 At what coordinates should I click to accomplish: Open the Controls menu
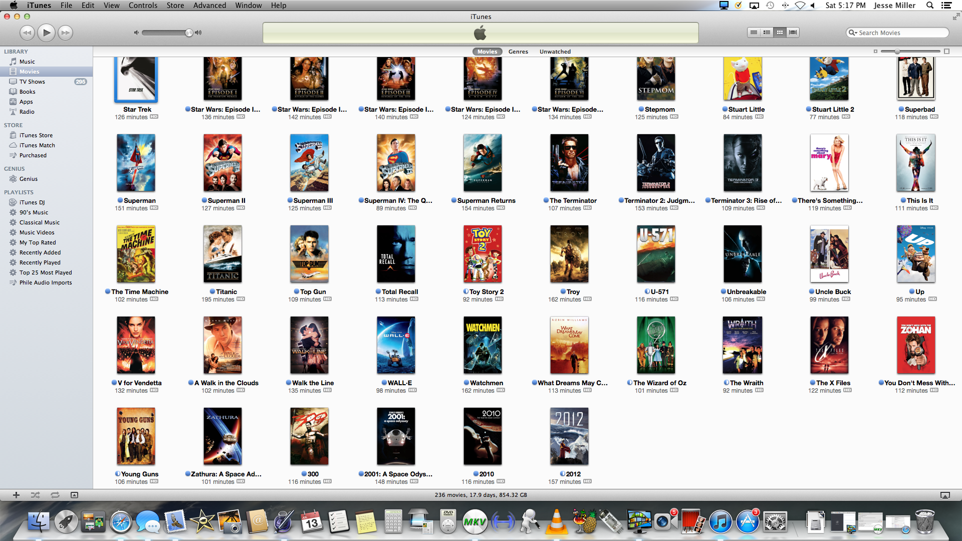143,6
